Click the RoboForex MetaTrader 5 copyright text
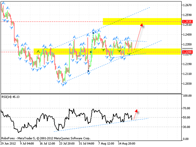The width and height of the screenshot is (196, 147). [x=46, y=139]
